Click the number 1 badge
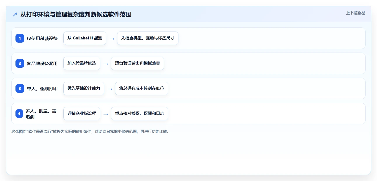The height and width of the screenshot is (181, 377). [x=20, y=38]
